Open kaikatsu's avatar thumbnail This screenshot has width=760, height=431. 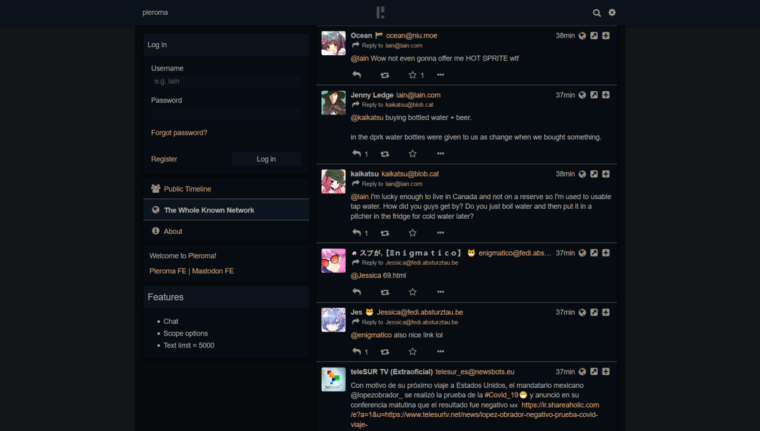tap(334, 181)
